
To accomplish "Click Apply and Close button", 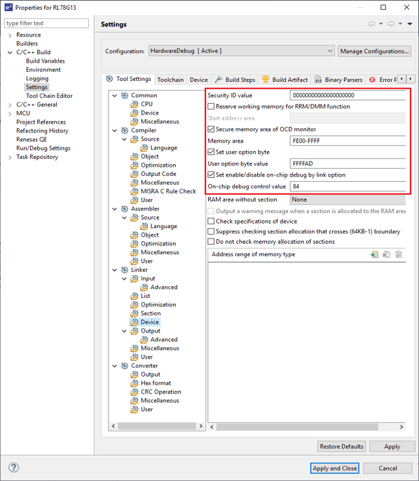I will point(334,468).
